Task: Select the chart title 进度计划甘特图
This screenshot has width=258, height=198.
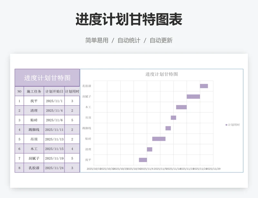Action: pos(162,74)
